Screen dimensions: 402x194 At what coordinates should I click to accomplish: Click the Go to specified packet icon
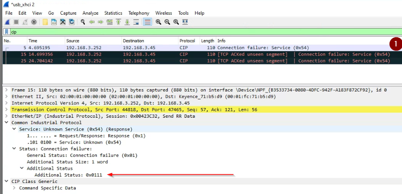pos(109,22)
